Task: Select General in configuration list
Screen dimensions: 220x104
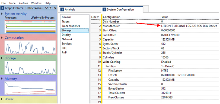Action: pos(66,17)
